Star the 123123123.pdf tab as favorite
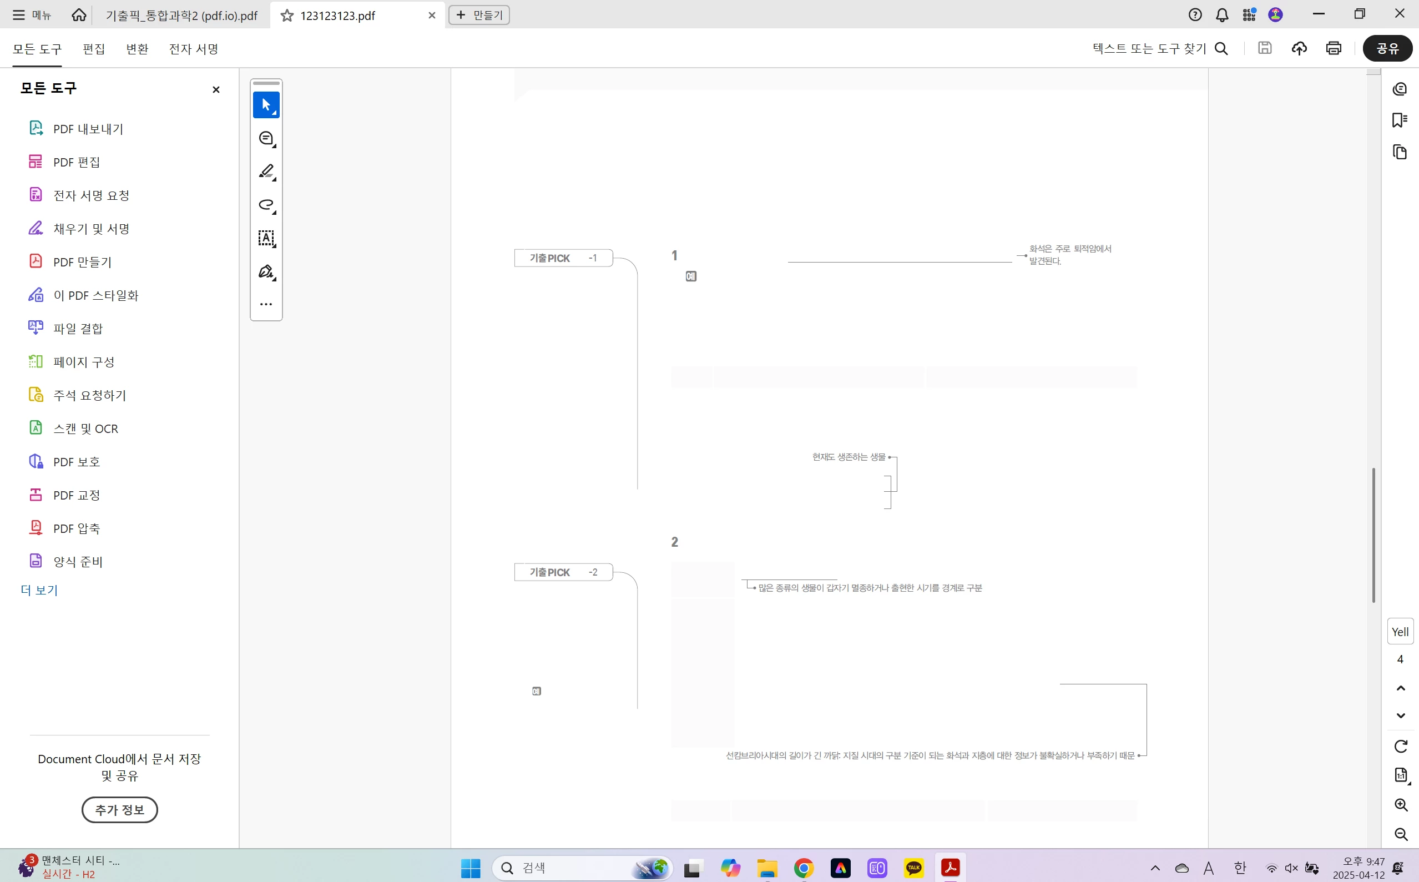 click(x=287, y=16)
